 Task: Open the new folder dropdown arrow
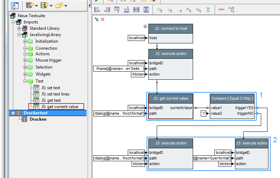coord(66,6)
